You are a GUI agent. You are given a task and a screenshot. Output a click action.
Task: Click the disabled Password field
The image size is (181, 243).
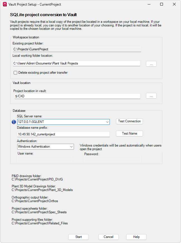pos(112,159)
